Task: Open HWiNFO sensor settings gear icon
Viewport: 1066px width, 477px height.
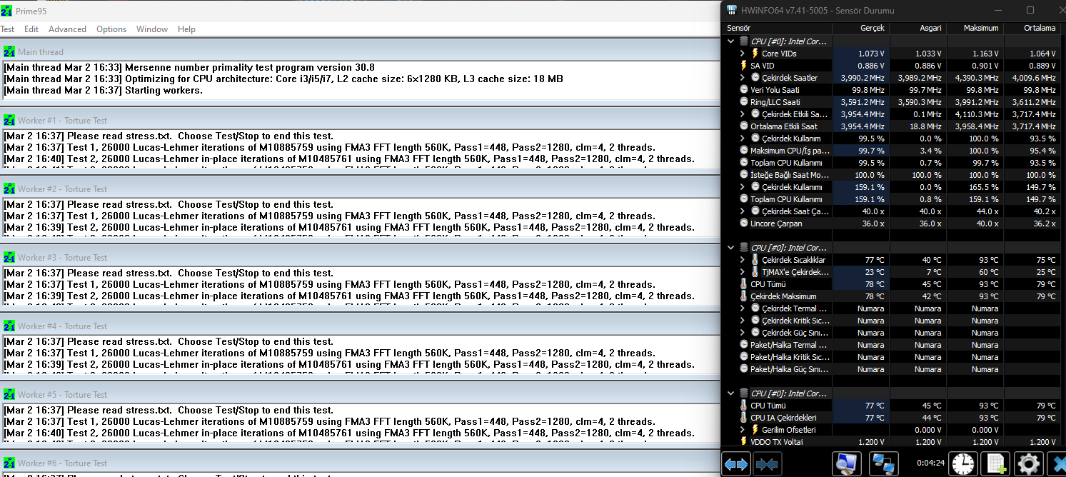Action: (x=1029, y=463)
